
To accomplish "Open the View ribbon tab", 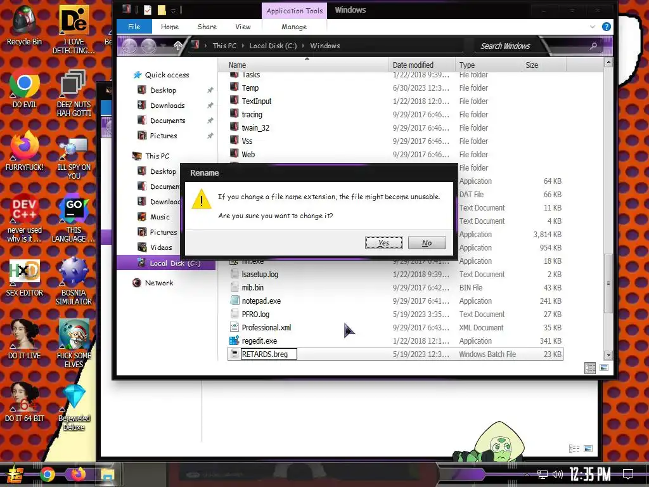I will click(243, 27).
